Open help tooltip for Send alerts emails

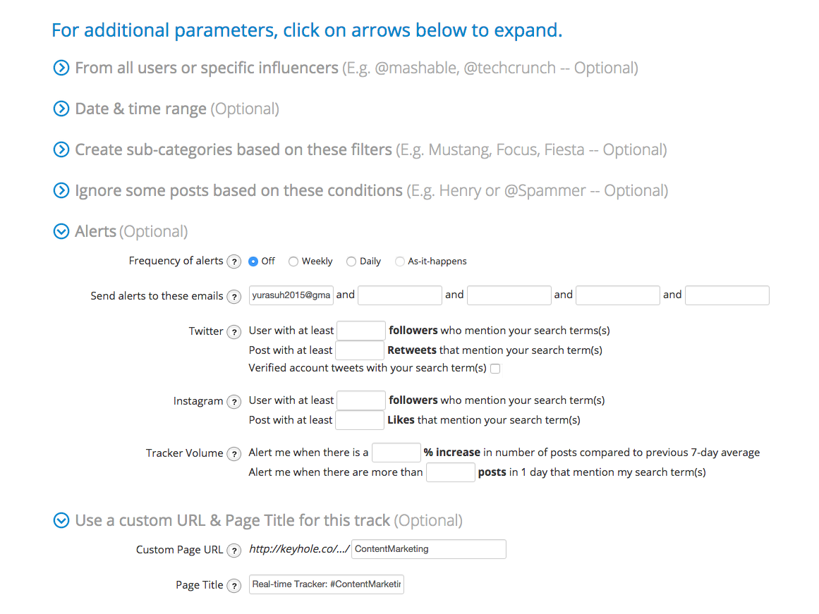tap(234, 297)
